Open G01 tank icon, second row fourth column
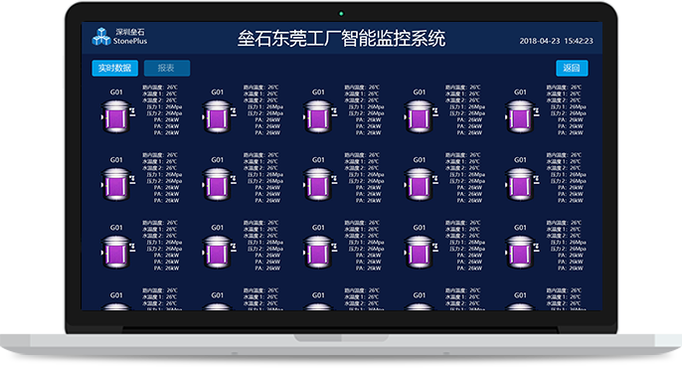The height and width of the screenshot is (368, 682). click(x=421, y=184)
